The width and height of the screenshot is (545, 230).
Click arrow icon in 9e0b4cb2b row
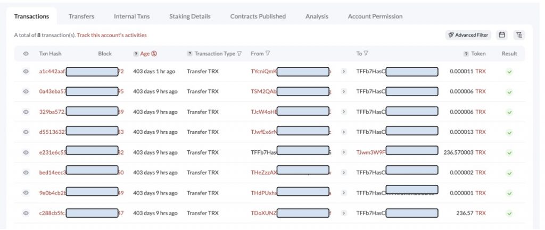pyautogui.click(x=343, y=193)
